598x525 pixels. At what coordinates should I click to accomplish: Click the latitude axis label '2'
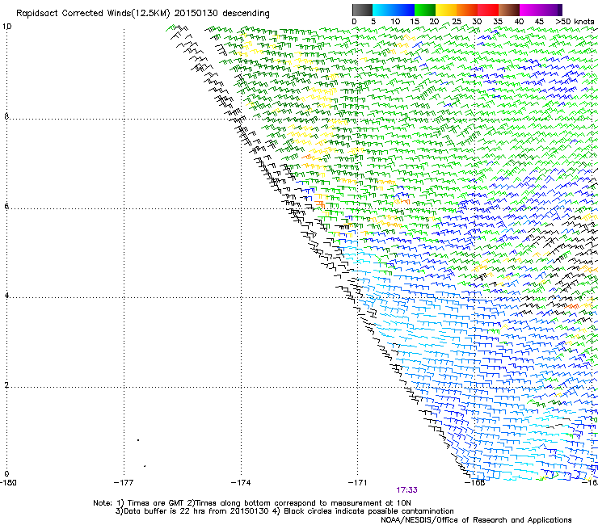tap(6, 385)
